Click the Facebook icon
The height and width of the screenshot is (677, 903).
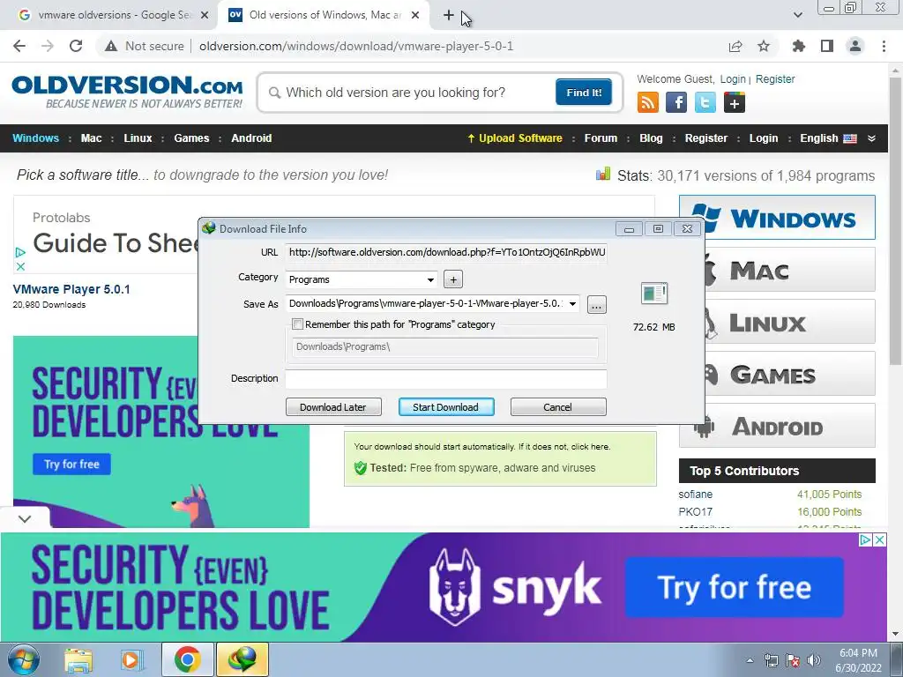pyautogui.click(x=676, y=102)
